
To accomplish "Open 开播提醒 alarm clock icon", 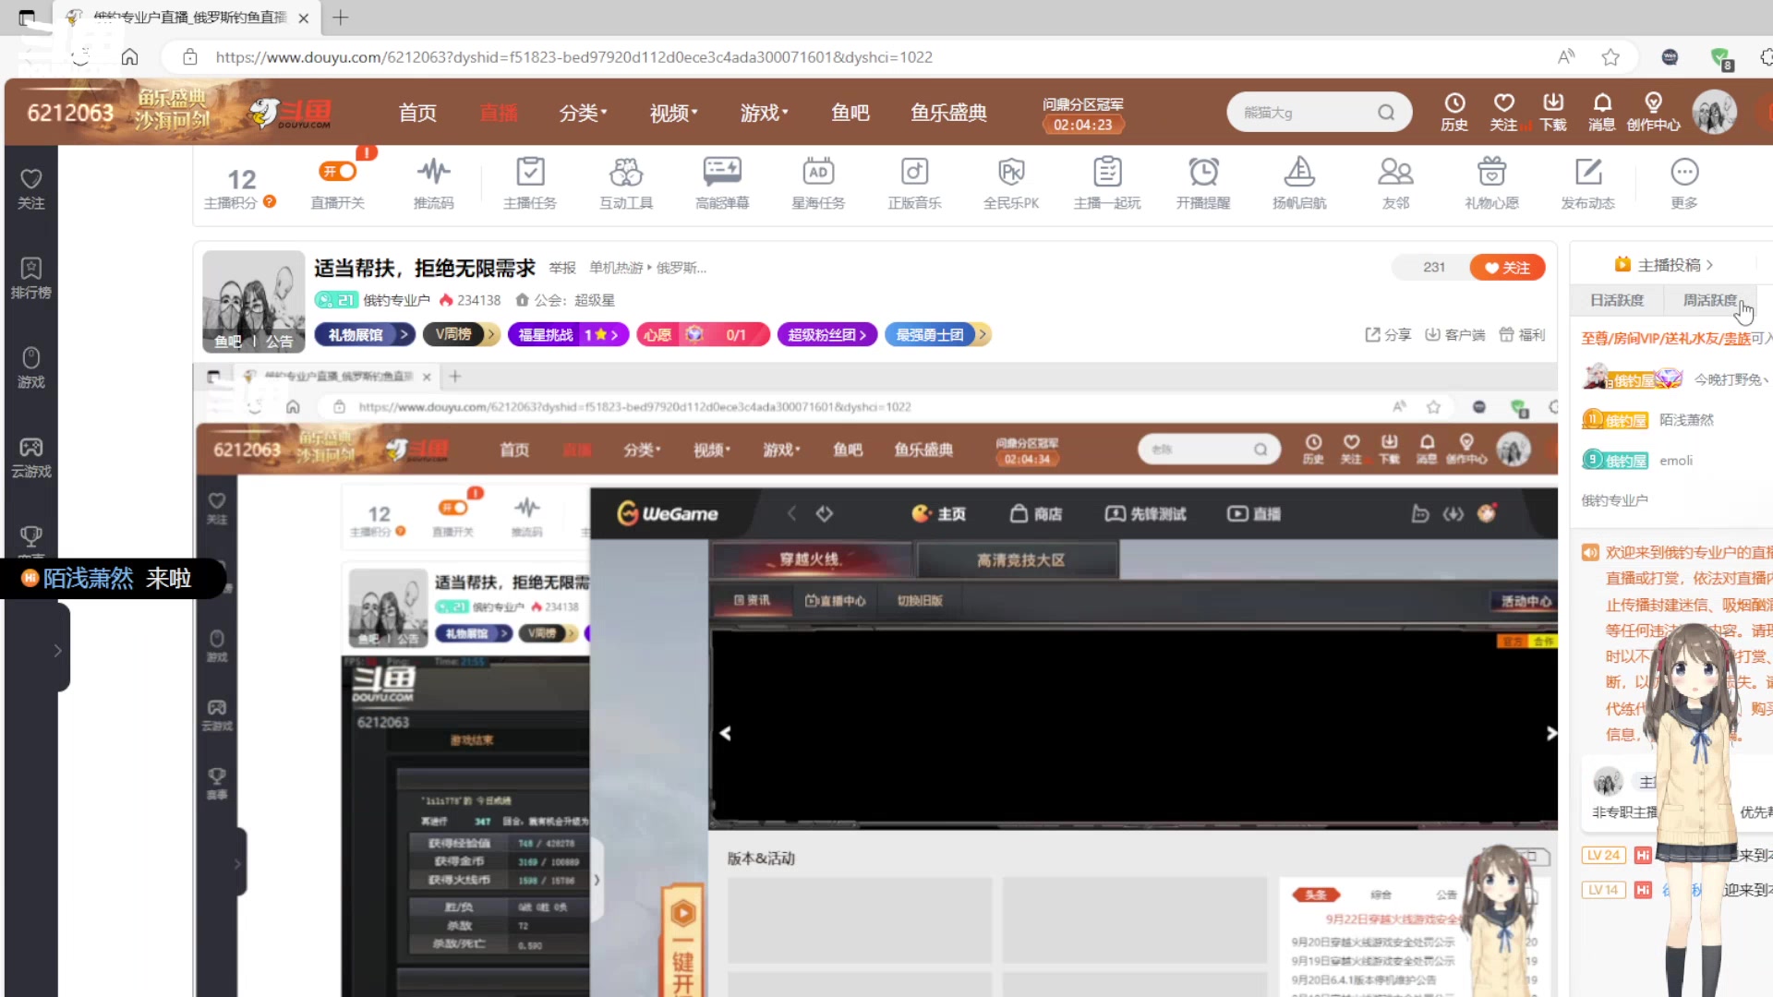I will tap(1203, 184).
